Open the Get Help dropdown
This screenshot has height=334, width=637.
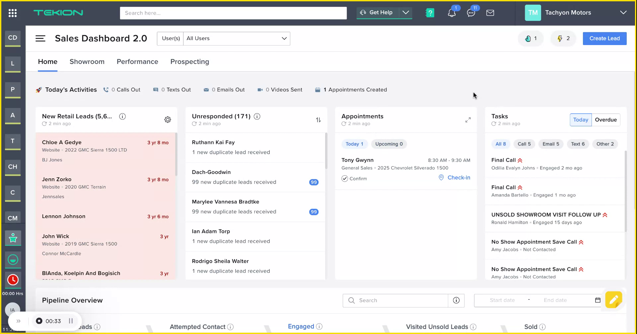[x=405, y=13]
